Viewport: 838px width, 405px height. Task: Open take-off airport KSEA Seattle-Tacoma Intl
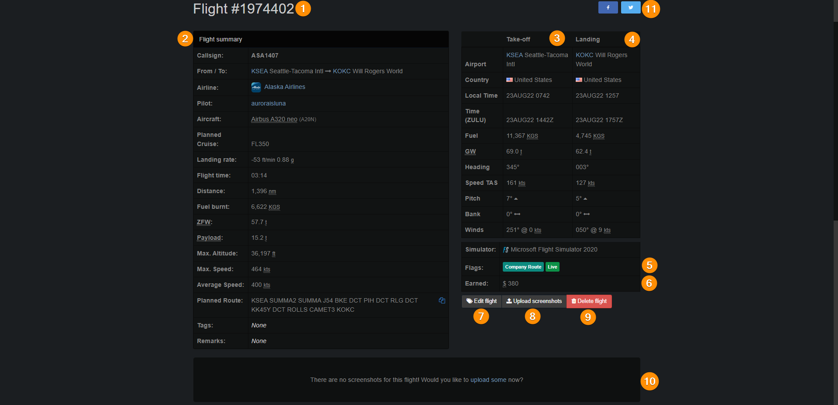click(537, 60)
